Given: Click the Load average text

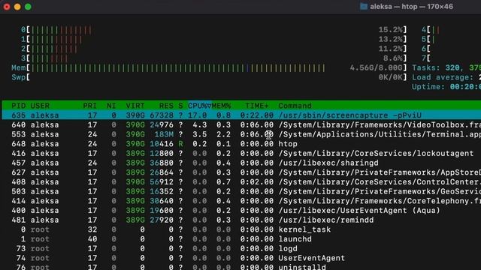Looking at the screenshot, I should point(446,77).
